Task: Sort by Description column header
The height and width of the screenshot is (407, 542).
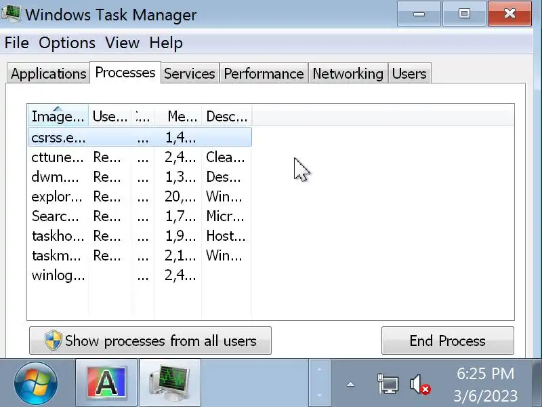Action: pos(227,115)
